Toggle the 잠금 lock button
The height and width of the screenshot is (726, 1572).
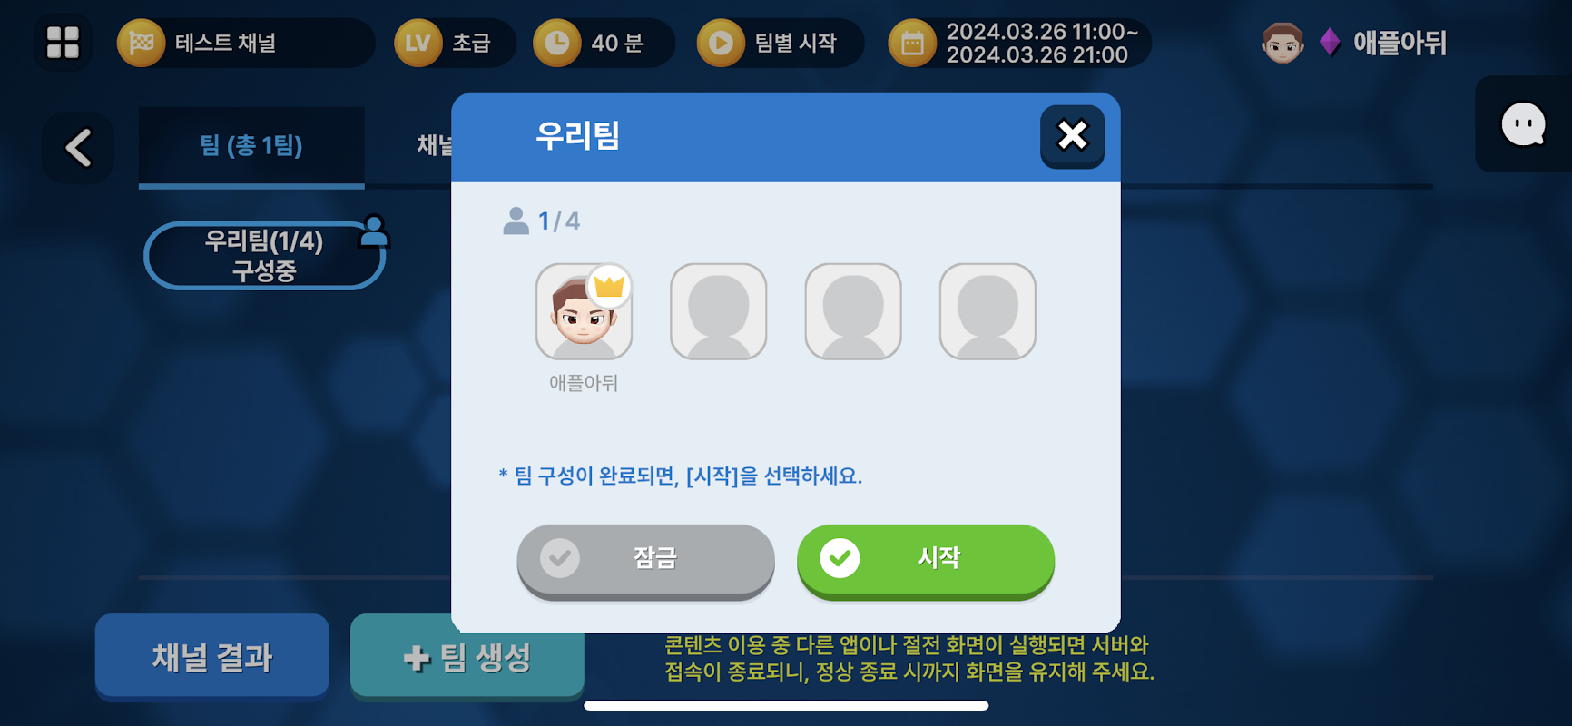pyautogui.click(x=645, y=560)
